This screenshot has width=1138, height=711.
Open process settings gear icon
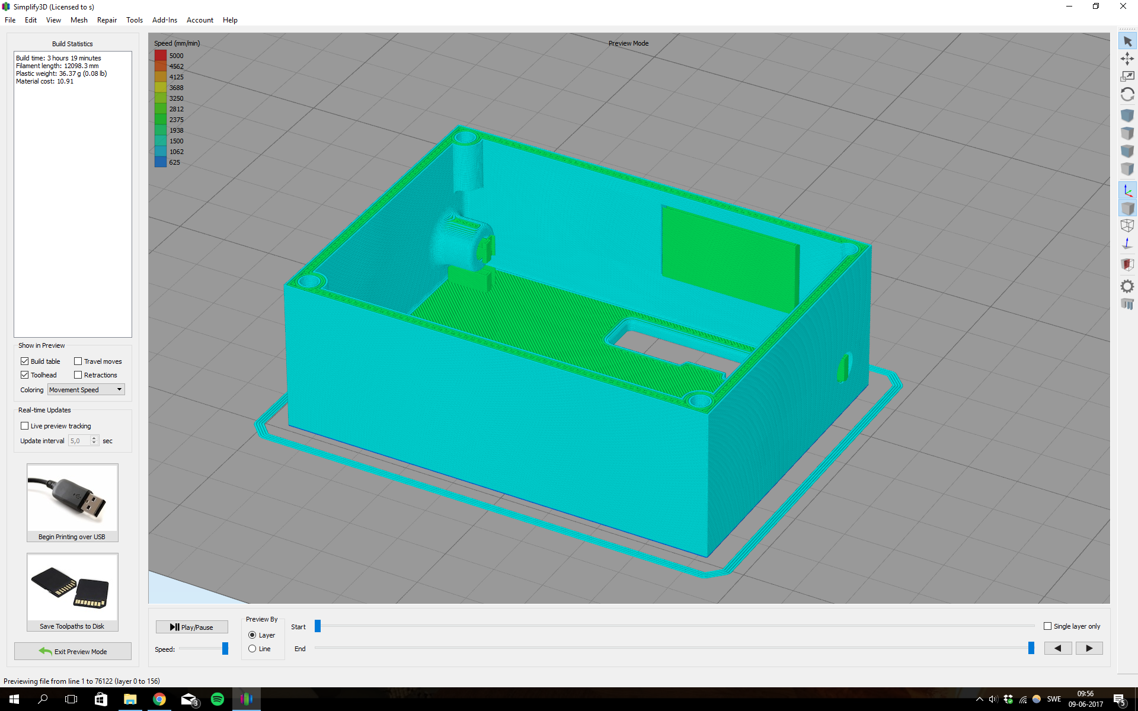[1127, 286]
